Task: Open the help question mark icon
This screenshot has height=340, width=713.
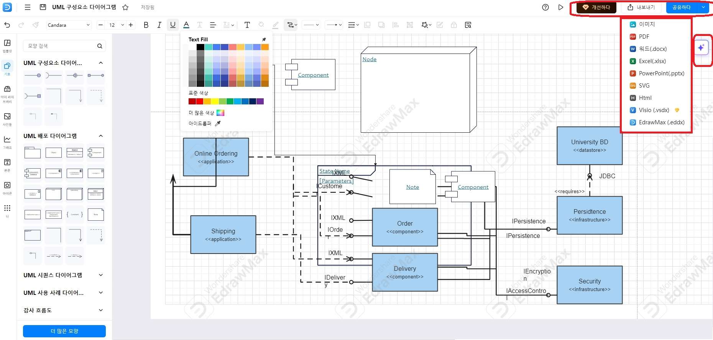Action: coord(545,7)
